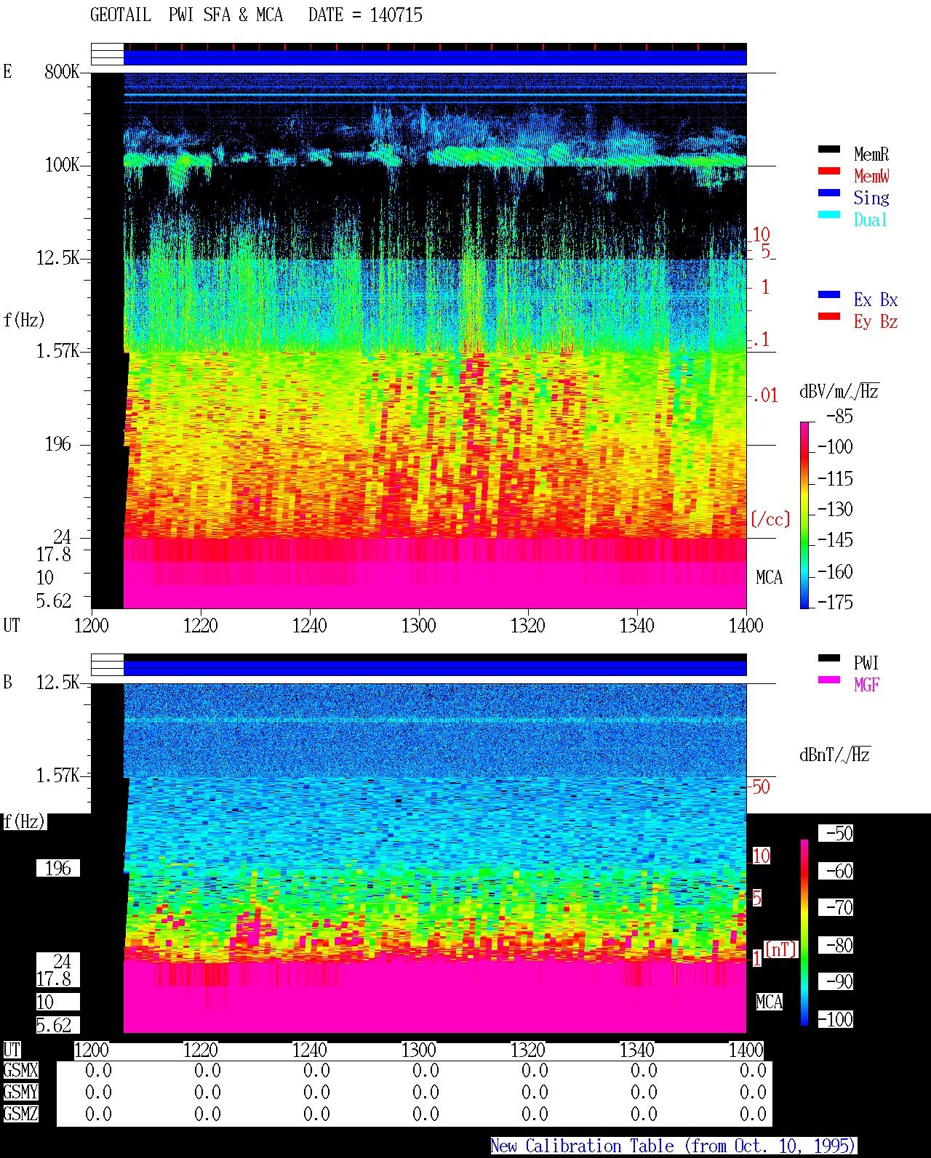Click the MCA label beside E spectrogram
The width and height of the screenshot is (931, 1158).
click(769, 578)
